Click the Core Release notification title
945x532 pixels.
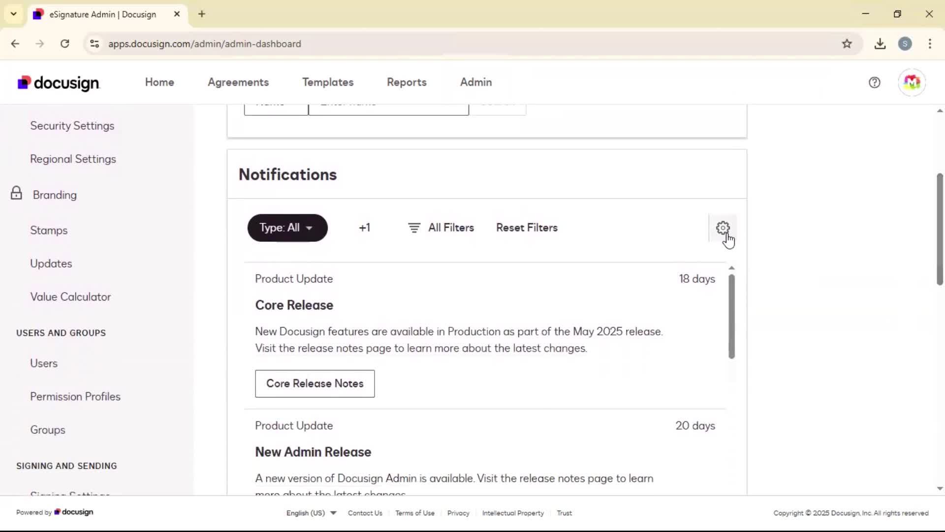coord(294,305)
